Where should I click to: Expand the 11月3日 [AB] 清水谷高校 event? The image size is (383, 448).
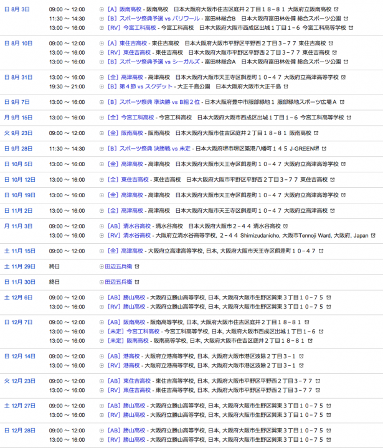pos(102,226)
